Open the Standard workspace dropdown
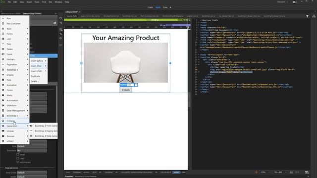Viewport: 317px width, 178px height. click(x=282, y=2)
